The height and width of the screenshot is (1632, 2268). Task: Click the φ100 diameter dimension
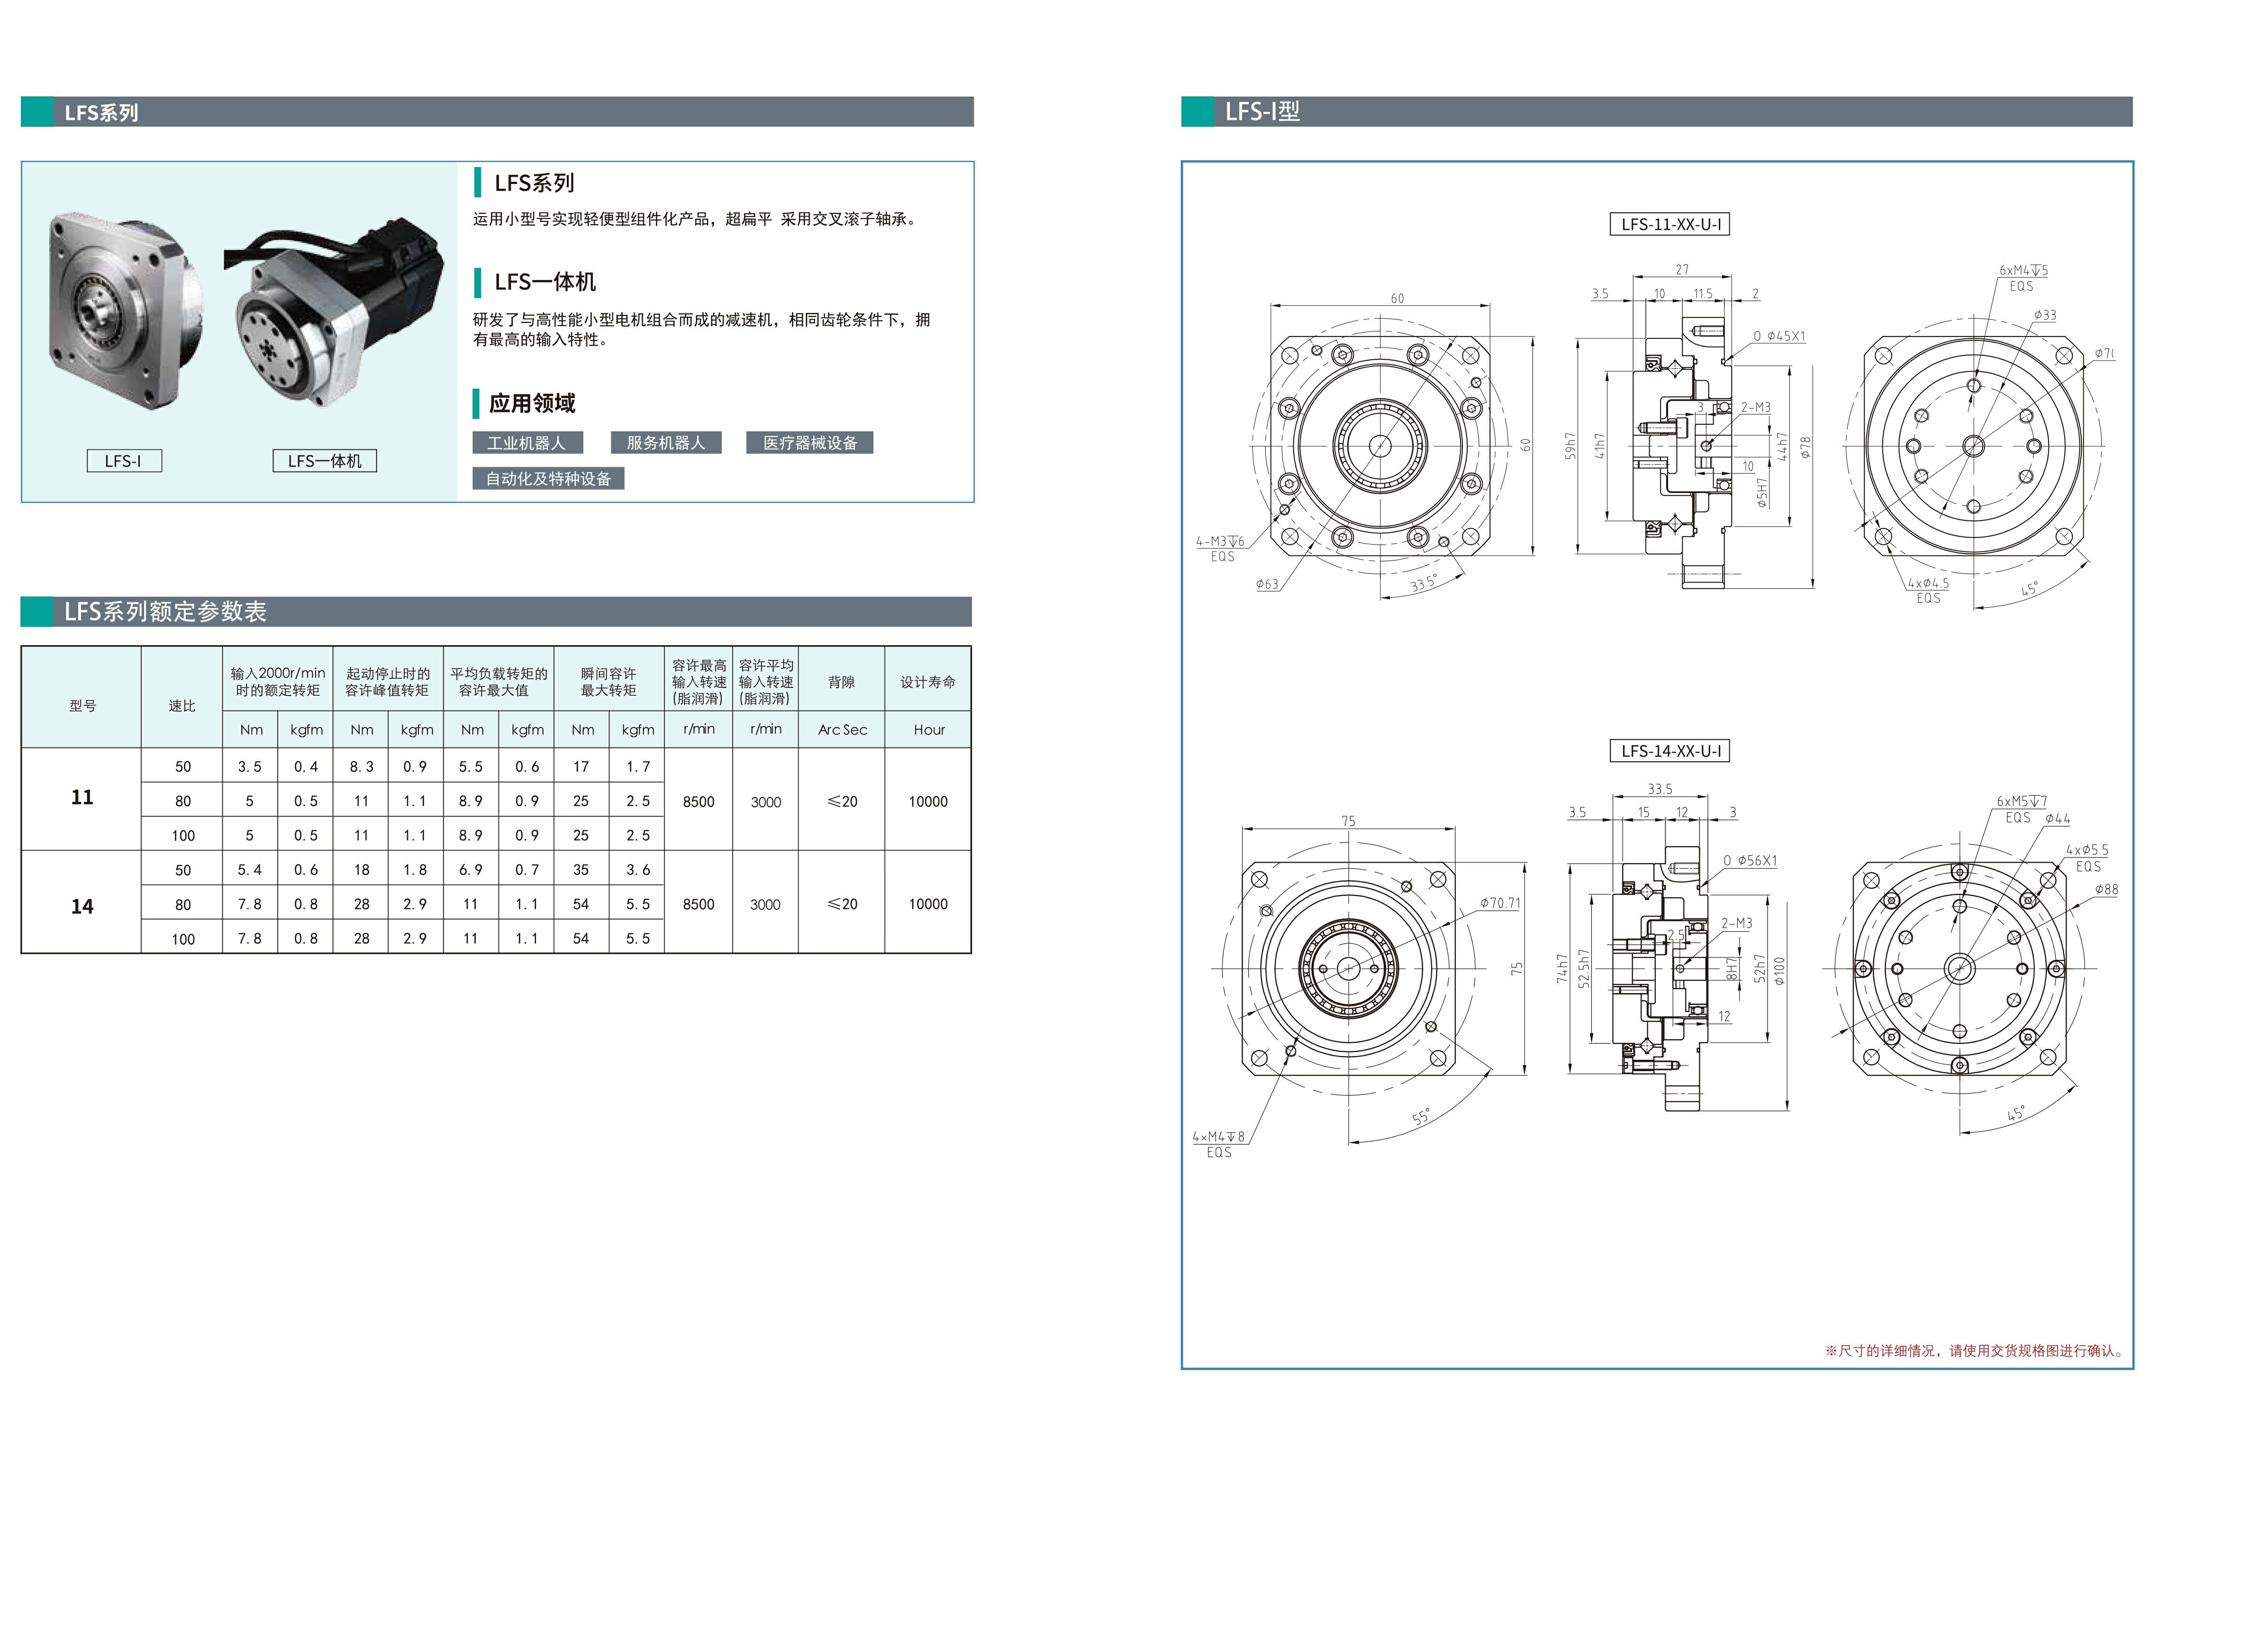(x=1779, y=971)
